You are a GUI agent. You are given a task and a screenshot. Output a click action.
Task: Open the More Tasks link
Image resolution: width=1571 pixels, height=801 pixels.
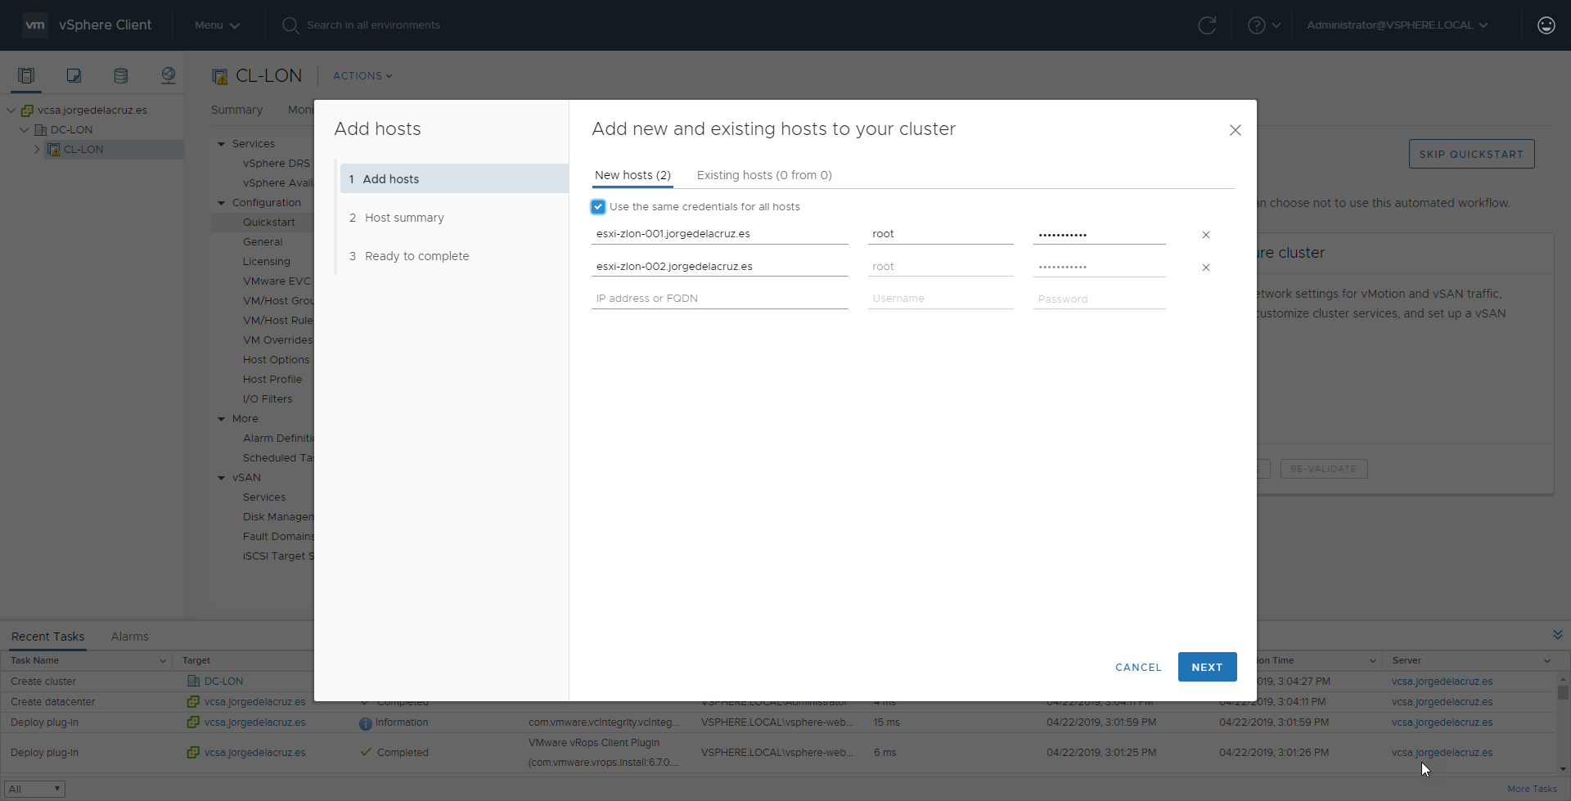coord(1532,789)
